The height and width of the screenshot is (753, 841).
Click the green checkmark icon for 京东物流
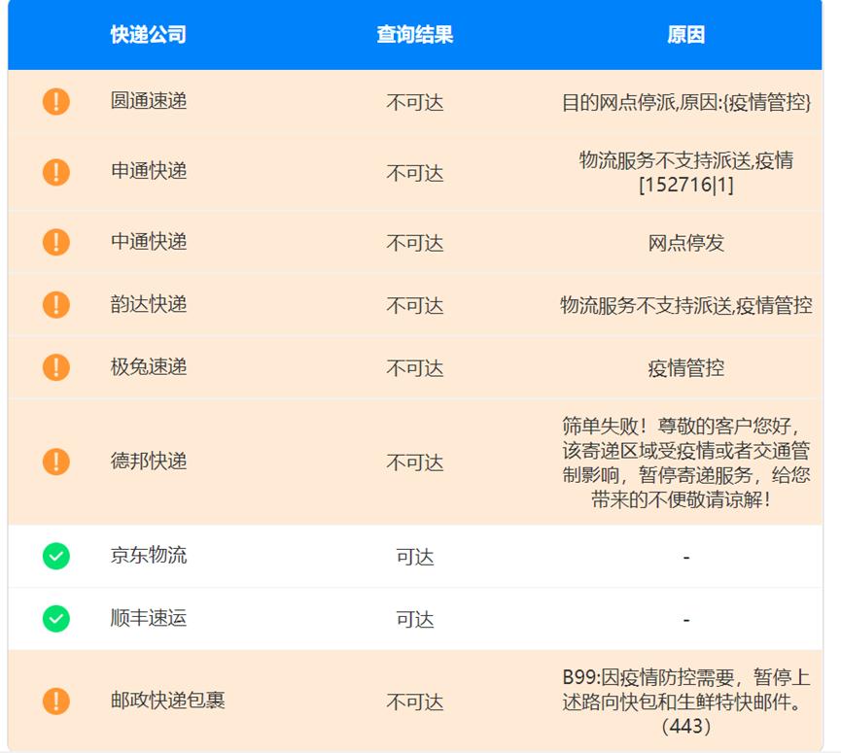pos(56,556)
